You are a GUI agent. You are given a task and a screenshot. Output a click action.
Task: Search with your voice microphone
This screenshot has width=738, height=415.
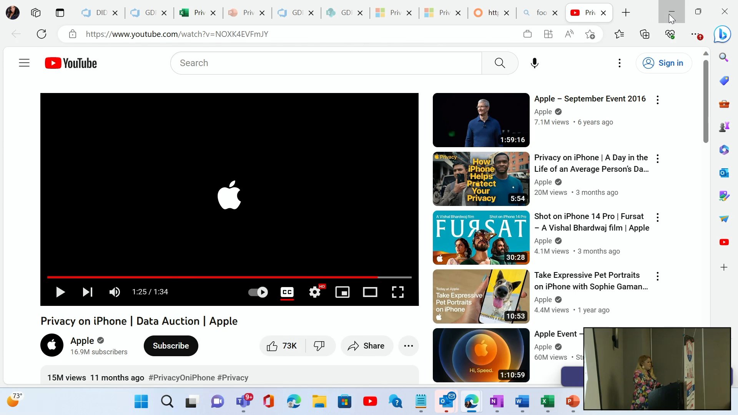tap(534, 63)
